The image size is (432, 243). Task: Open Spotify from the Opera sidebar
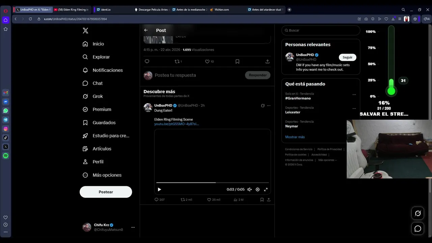(x=5, y=156)
